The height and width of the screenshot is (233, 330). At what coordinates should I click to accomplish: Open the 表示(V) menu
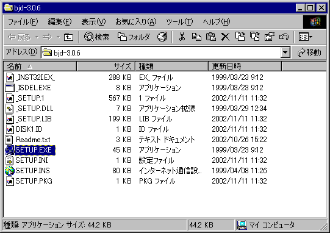(93, 22)
